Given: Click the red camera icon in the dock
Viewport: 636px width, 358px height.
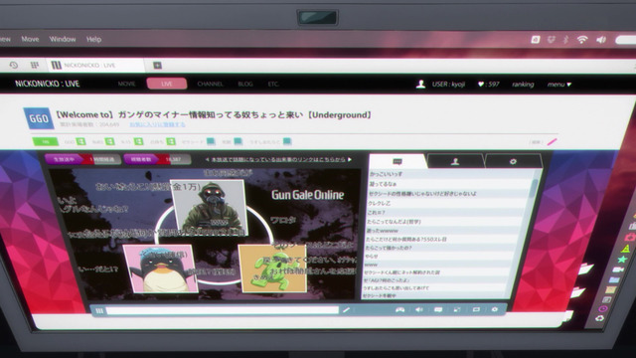Looking at the screenshot, I should (x=630, y=237).
